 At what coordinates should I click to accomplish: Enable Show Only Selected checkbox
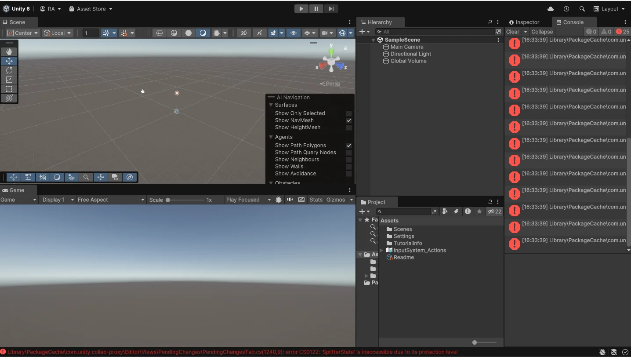[x=349, y=113]
